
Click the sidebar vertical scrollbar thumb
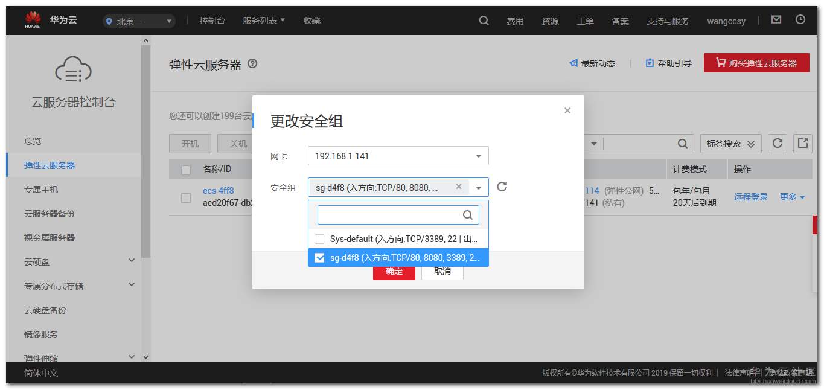[145, 152]
